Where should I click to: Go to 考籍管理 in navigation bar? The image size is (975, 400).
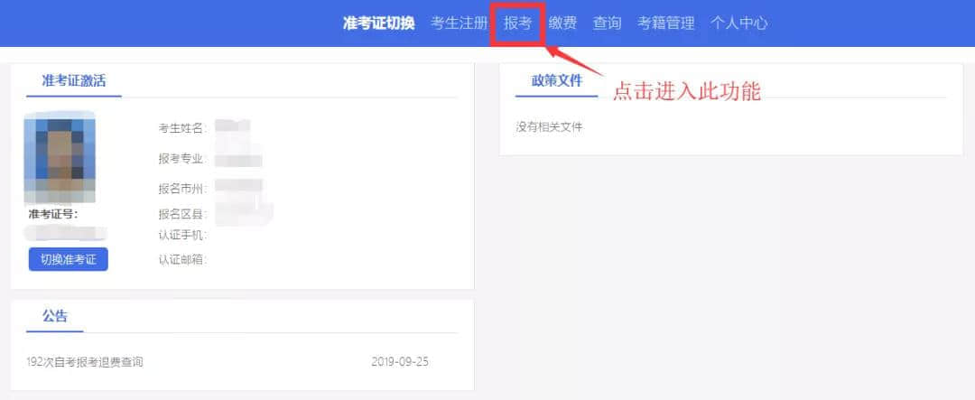[x=665, y=23]
